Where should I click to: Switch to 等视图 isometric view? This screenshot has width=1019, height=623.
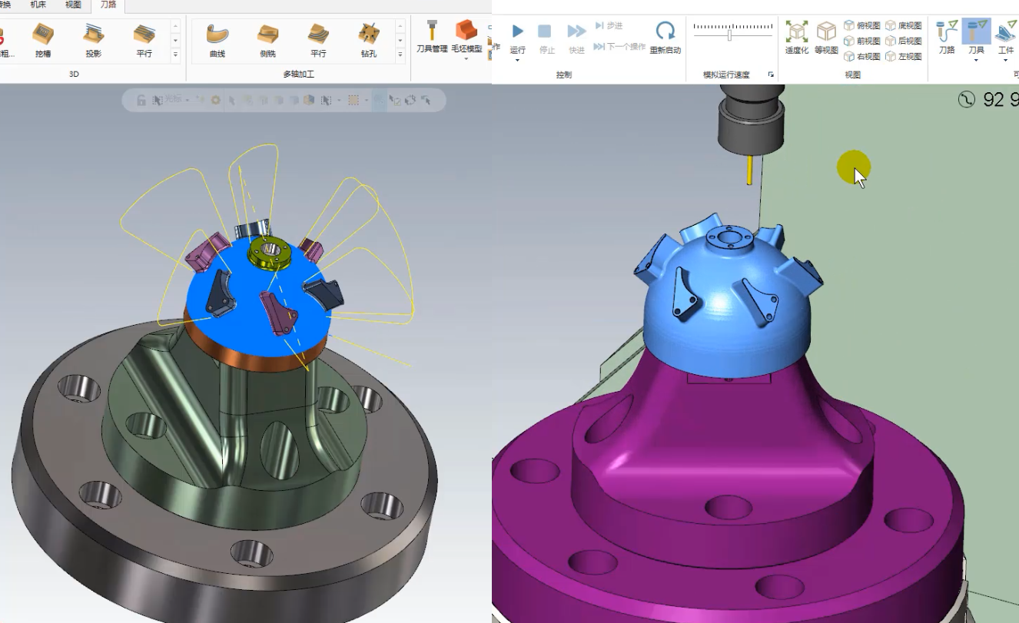826,37
